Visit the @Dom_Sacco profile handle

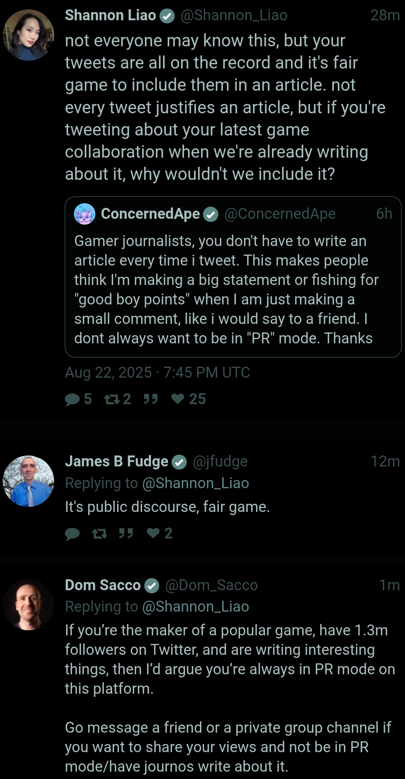tap(211, 585)
